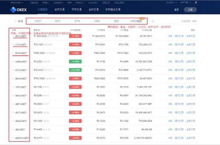Switch to the 自选 favorites tab
Screen dimensions: 220x145
click(20, 21)
